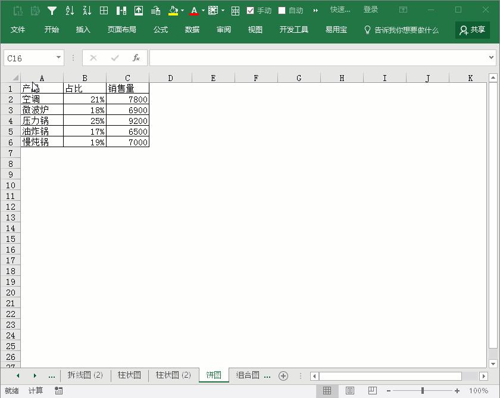The width and height of the screenshot is (500, 398).
Task: Add a new sheet with the plus button
Action: (x=283, y=375)
